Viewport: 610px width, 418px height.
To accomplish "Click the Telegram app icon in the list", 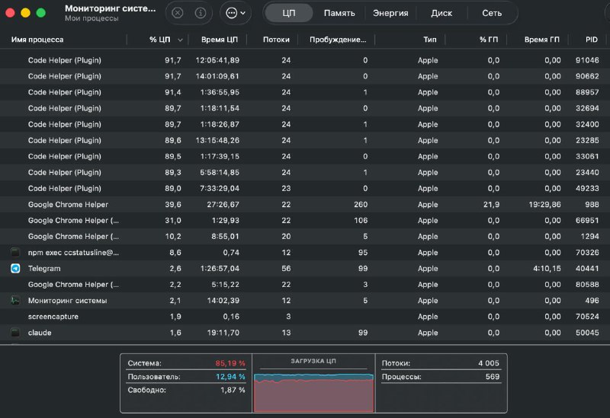I will [x=15, y=269].
